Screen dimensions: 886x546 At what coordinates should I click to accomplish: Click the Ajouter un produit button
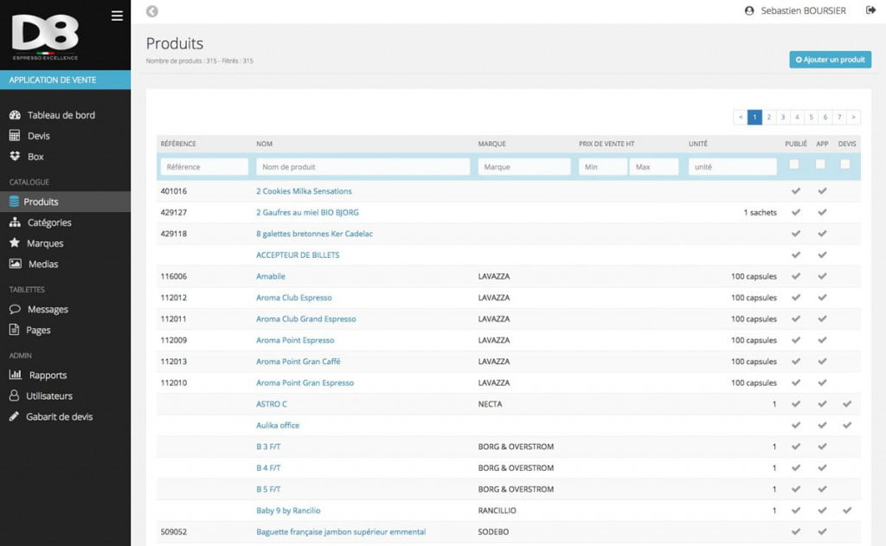pyautogui.click(x=830, y=60)
